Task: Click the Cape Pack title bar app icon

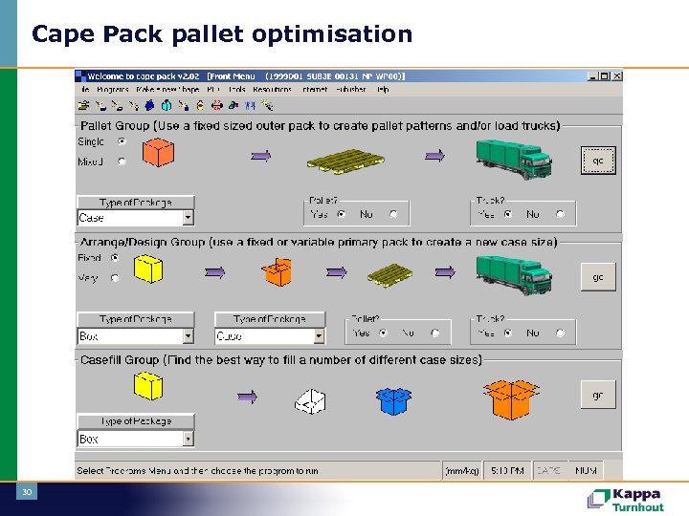Action: [x=80, y=76]
